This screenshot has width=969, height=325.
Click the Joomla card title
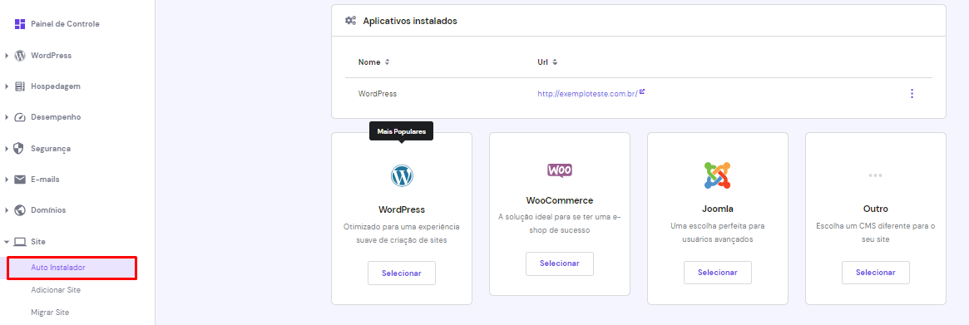718,209
